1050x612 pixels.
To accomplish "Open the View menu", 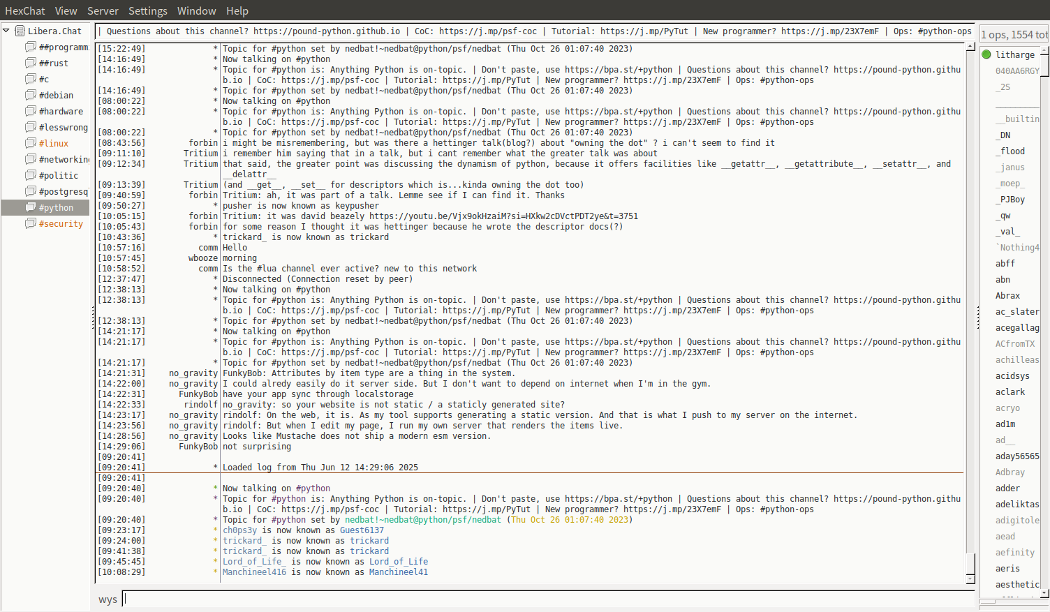I will (66, 10).
